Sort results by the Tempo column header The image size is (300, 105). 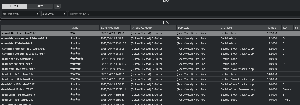(273, 28)
